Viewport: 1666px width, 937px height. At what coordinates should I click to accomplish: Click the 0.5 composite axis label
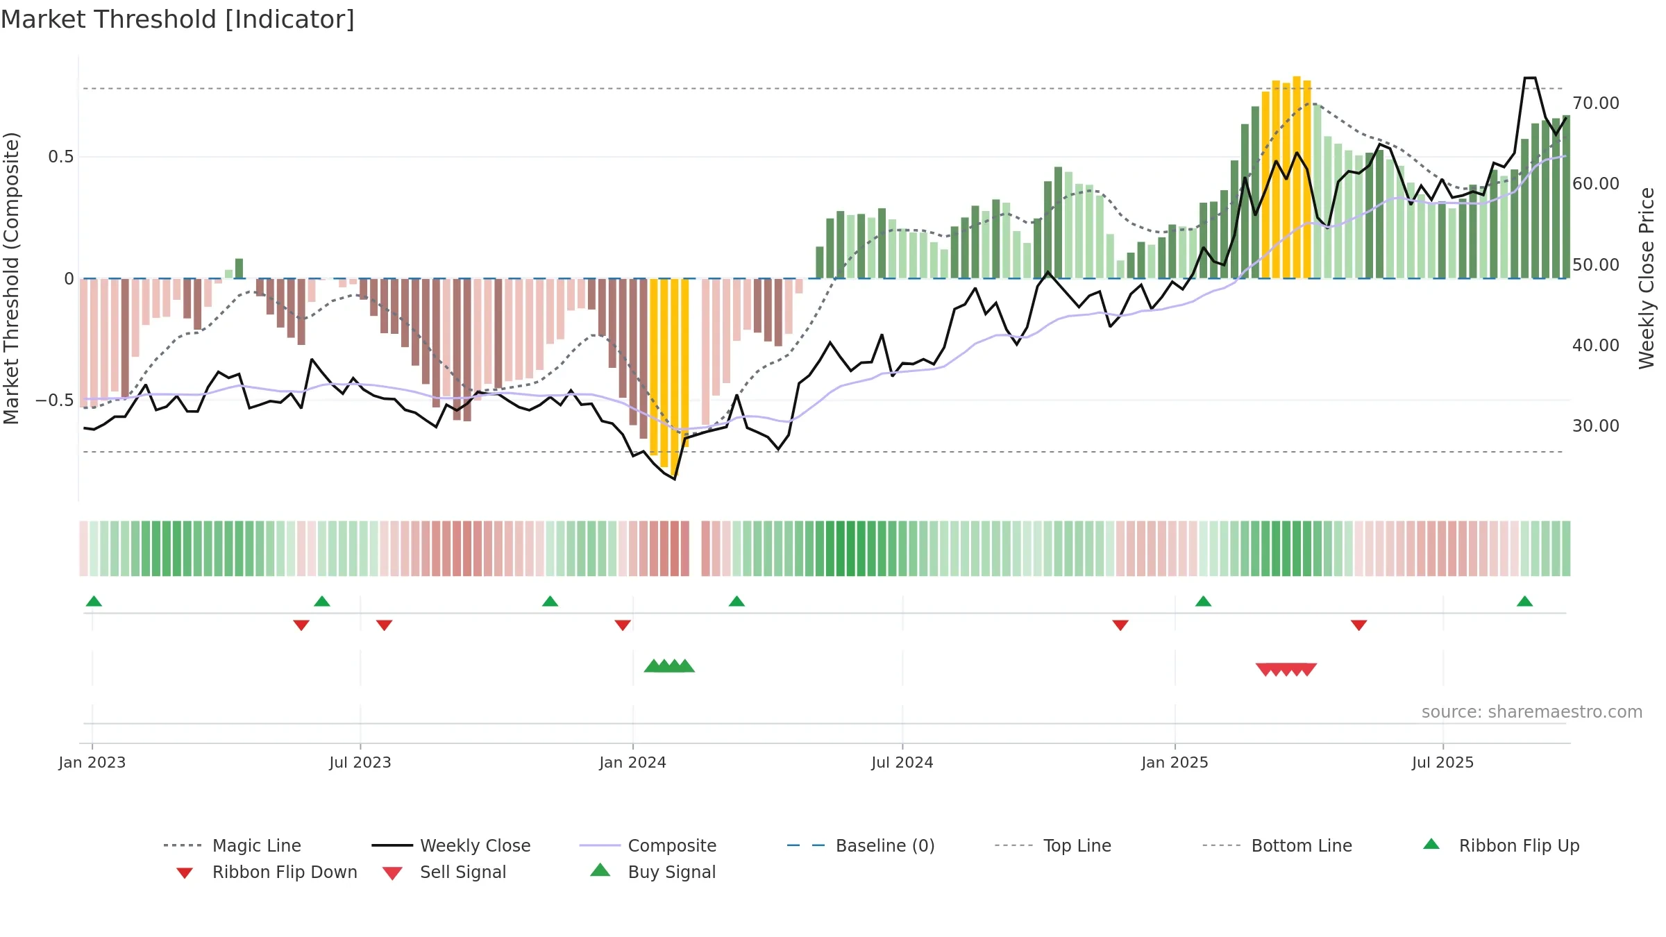(x=60, y=157)
